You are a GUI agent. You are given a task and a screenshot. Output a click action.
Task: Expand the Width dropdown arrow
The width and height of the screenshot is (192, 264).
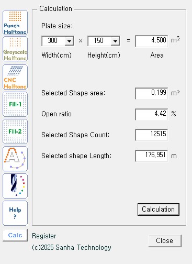point(69,41)
